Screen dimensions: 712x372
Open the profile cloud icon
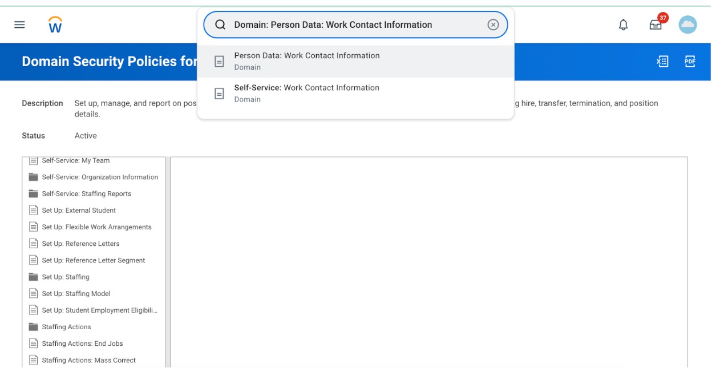tap(688, 24)
